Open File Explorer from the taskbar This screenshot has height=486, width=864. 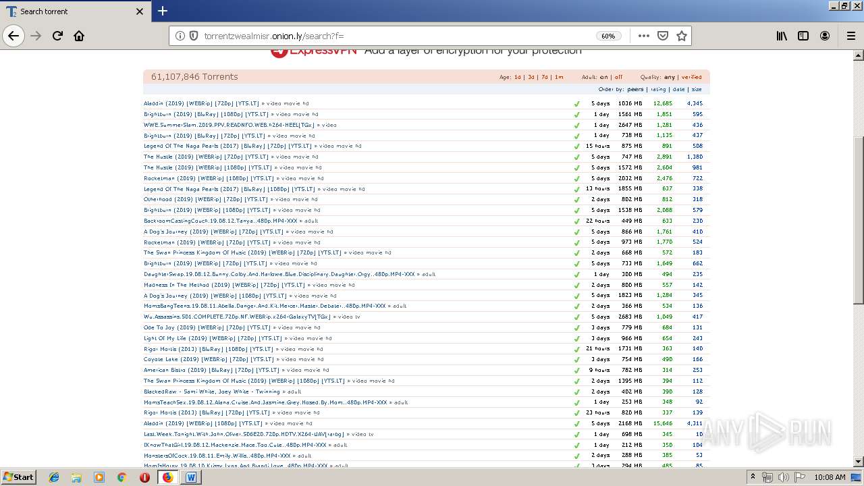(76, 477)
